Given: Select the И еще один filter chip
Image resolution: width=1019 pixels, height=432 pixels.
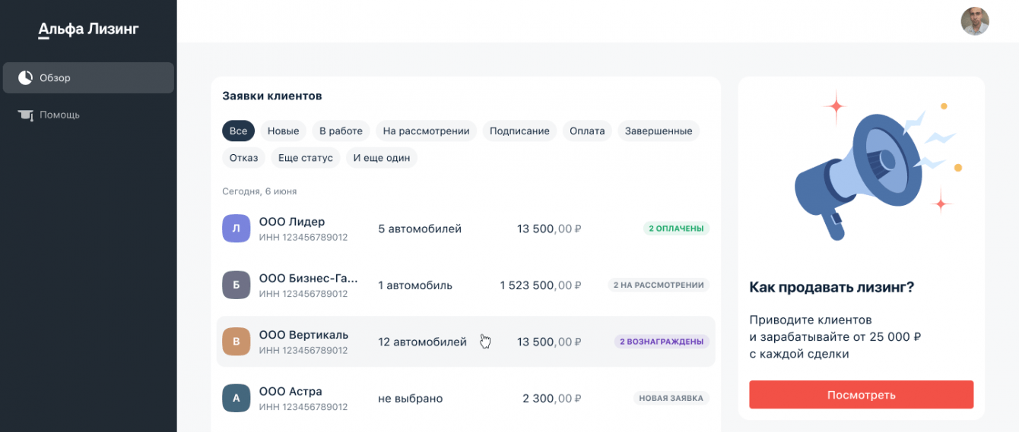Looking at the screenshot, I should click(x=382, y=158).
